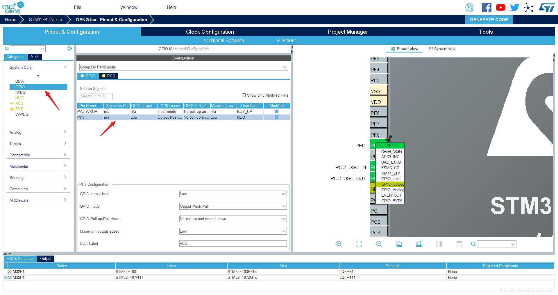Switch to the Project Manager tab
558x295 pixels.
348,32
